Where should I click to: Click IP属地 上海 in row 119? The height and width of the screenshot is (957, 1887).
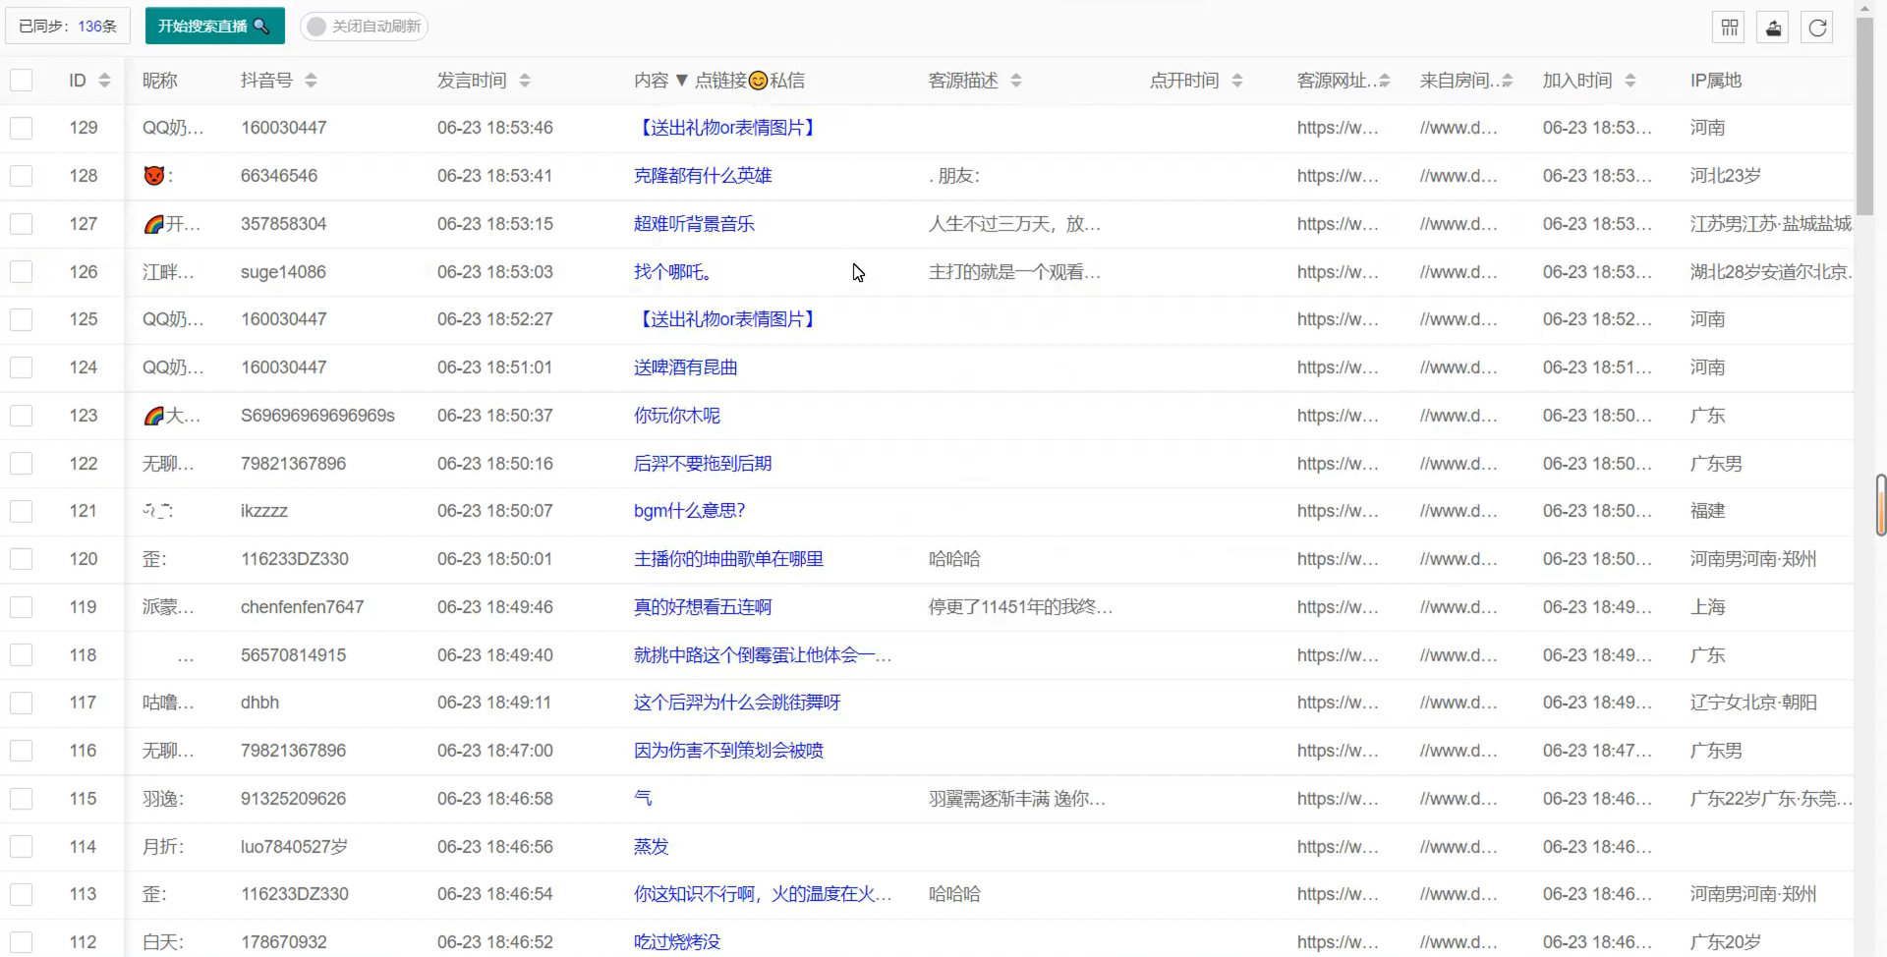coord(1708,607)
